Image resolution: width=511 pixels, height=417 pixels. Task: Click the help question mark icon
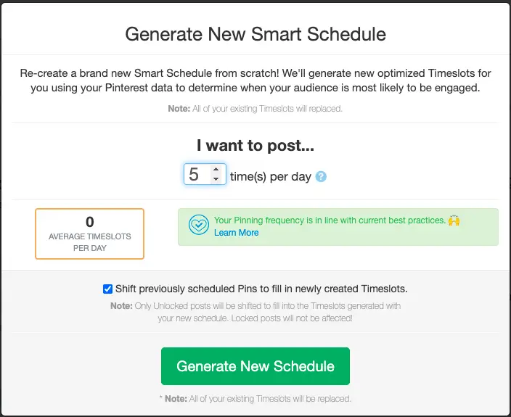click(x=321, y=176)
